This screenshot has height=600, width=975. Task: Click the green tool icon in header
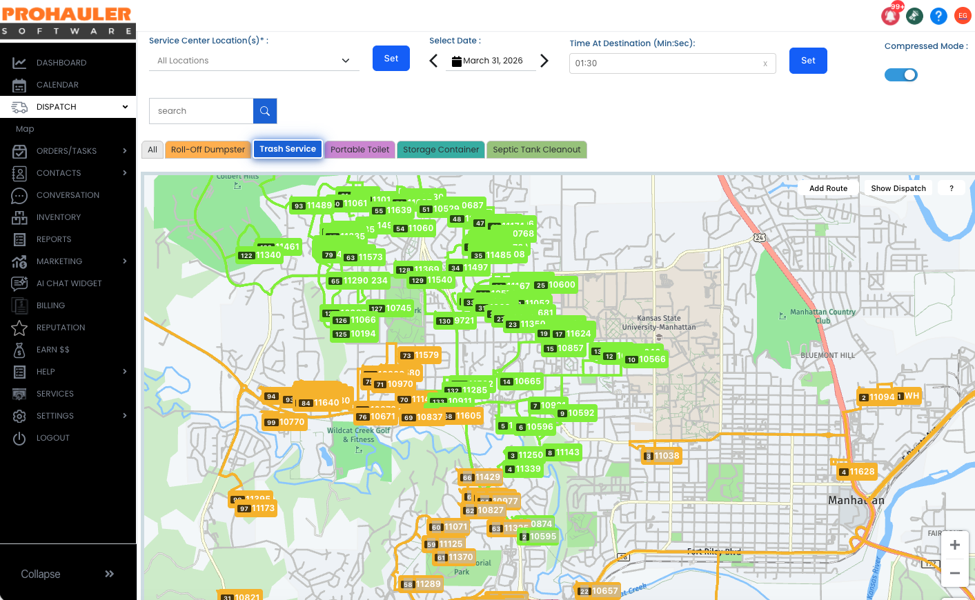click(915, 15)
